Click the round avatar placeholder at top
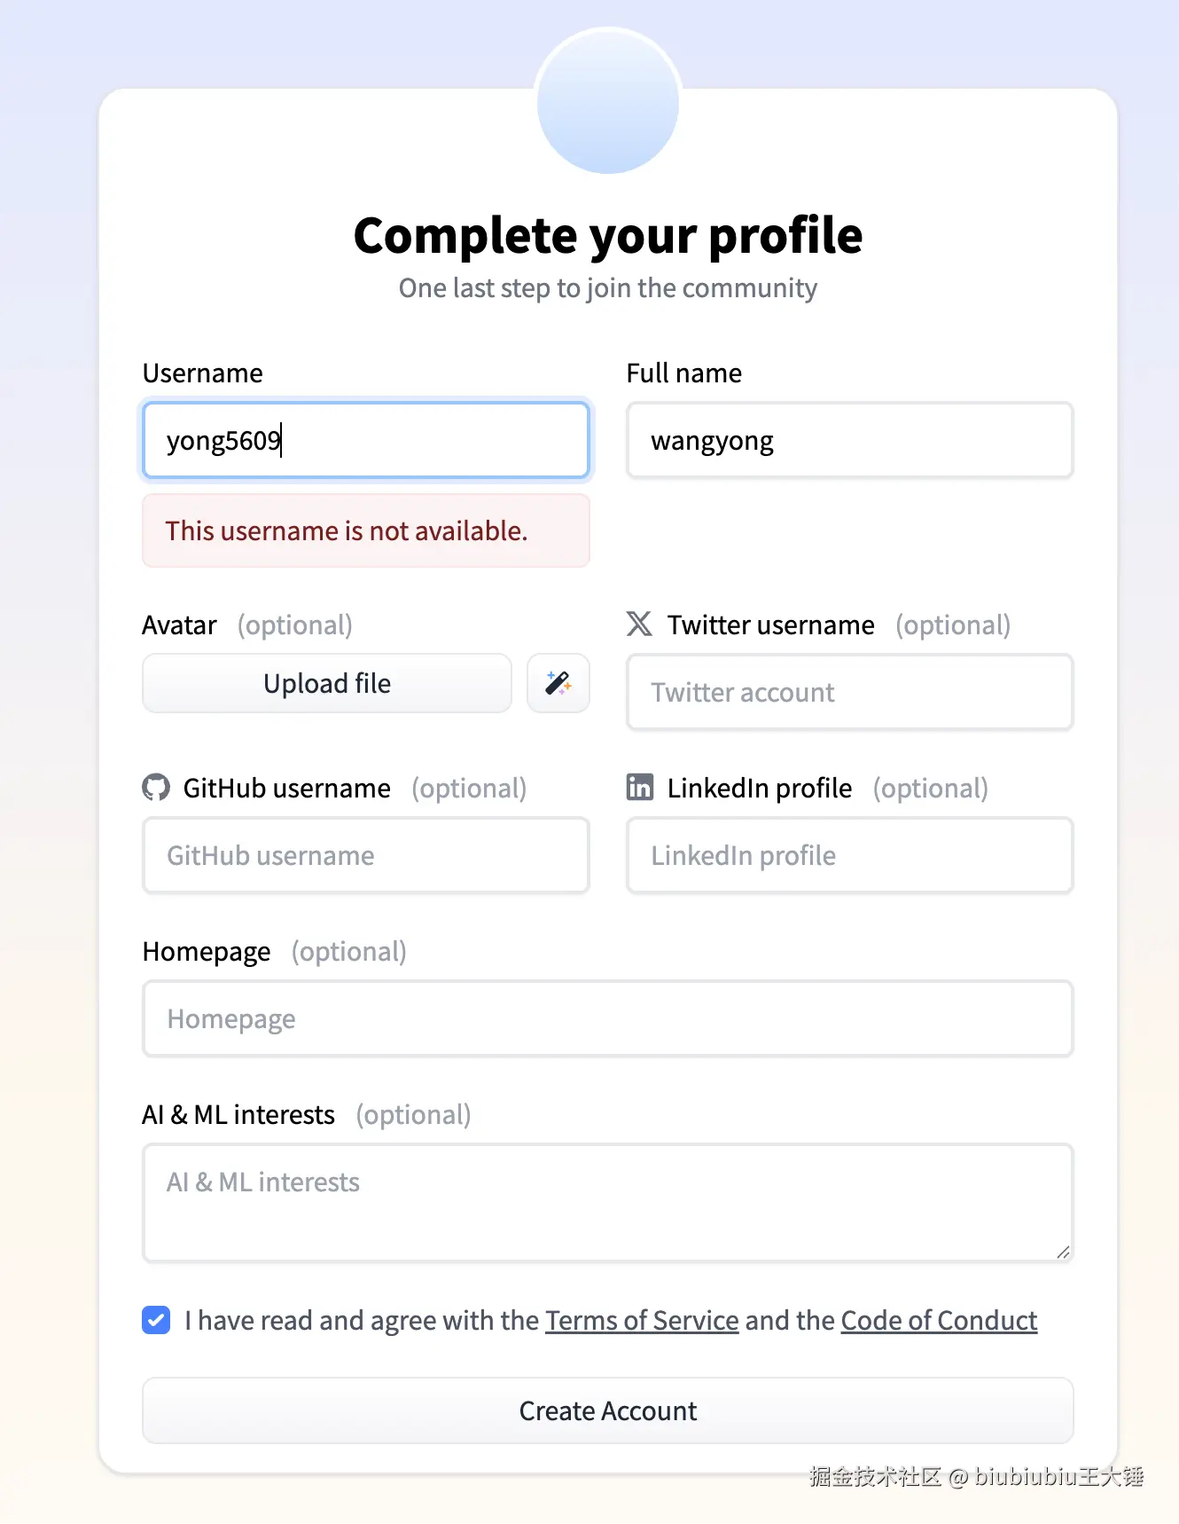Viewport: 1179px width, 1524px height. [608, 101]
